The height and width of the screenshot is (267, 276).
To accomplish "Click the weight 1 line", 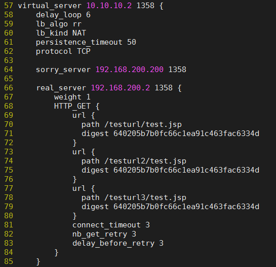I will 72,97.
